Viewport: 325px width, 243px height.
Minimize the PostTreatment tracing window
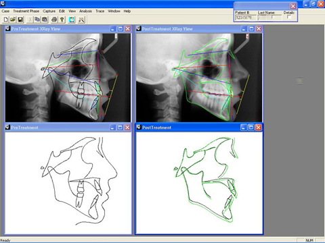click(244, 128)
